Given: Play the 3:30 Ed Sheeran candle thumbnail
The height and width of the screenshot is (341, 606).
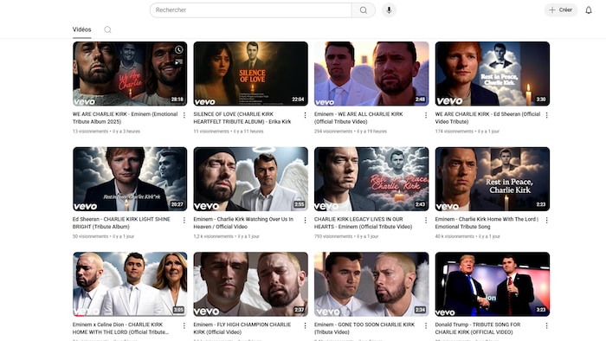Looking at the screenshot, I should click(493, 74).
